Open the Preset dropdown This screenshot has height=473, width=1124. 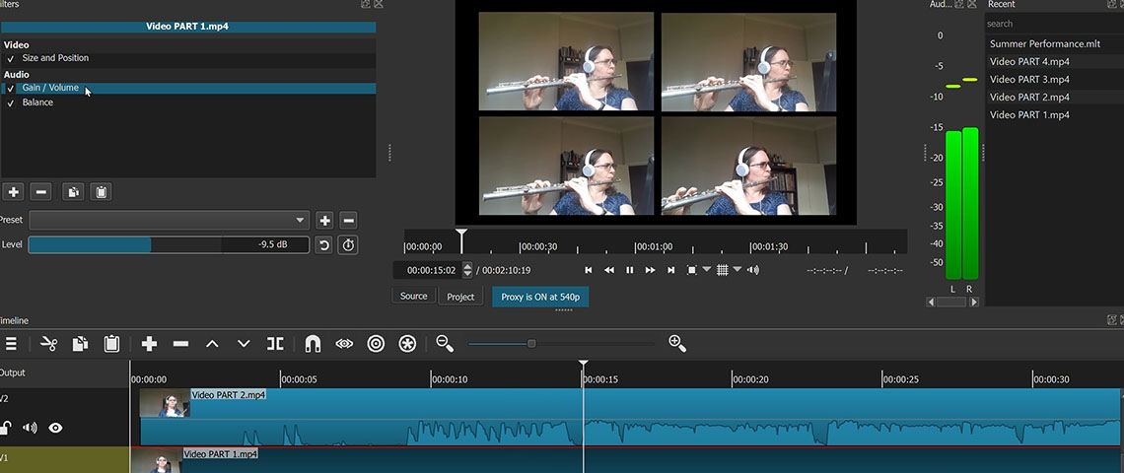tap(170, 220)
